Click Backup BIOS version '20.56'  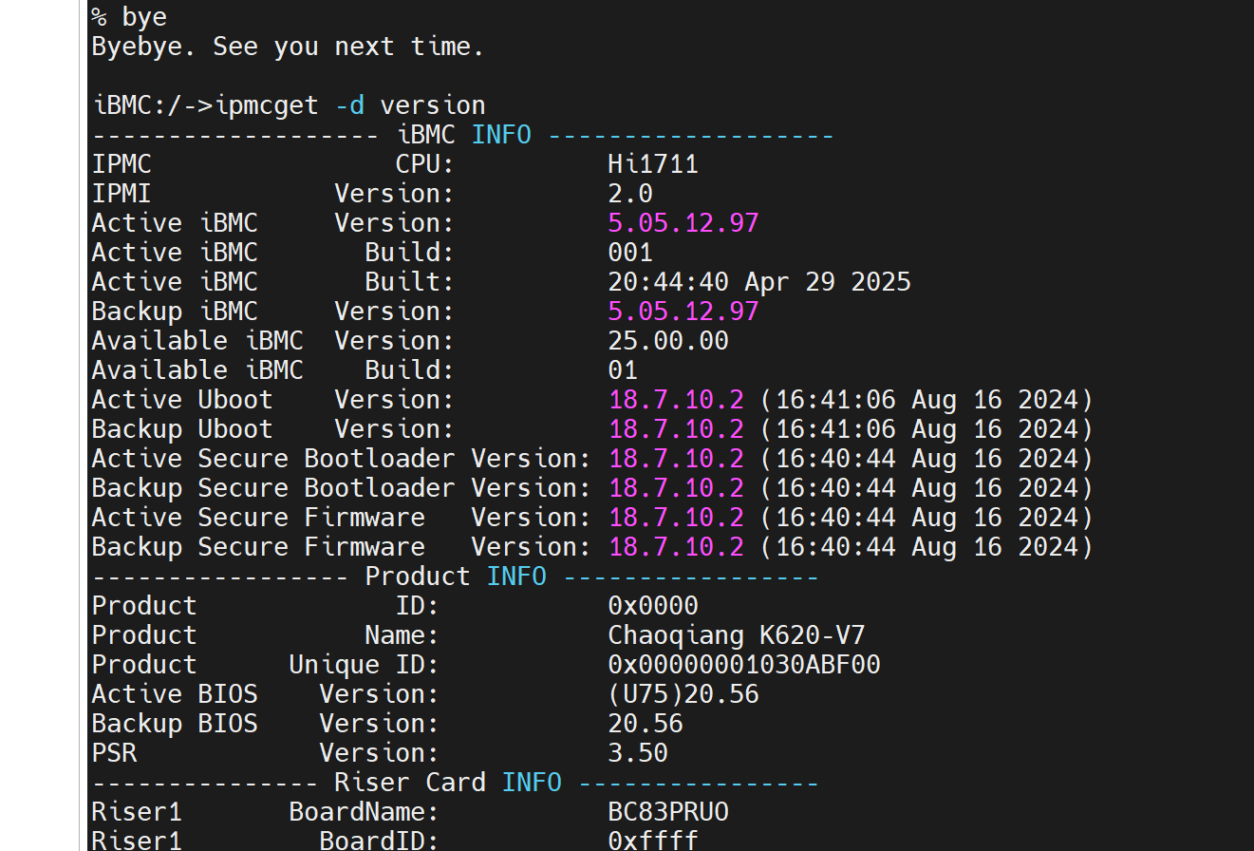click(646, 724)
